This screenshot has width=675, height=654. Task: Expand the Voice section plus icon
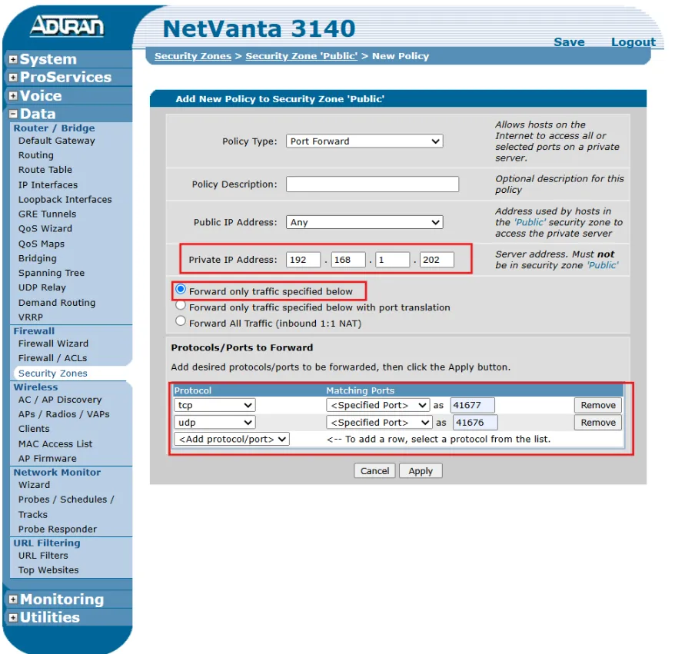pyautogui.click(x=13, y=96)
